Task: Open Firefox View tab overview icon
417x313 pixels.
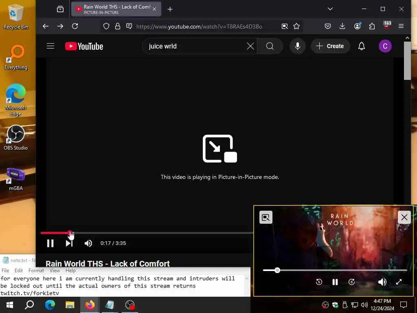Action: [x=60, y=9]
